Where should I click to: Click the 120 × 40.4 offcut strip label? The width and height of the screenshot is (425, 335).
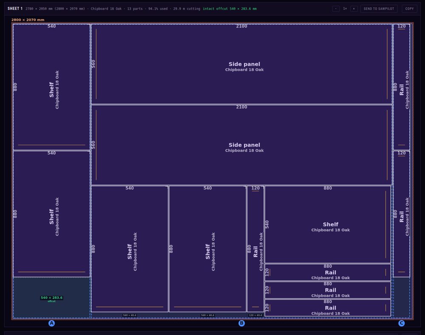[x=255, y=315]
